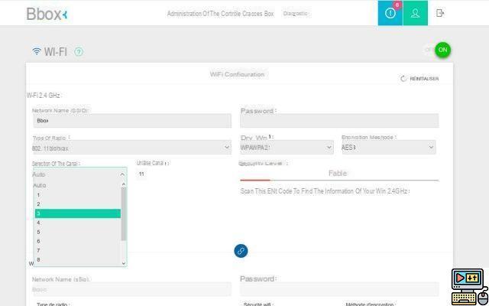Click the second Password field
The height and width of the screenshot is (306, 489).
pos(339,289)
